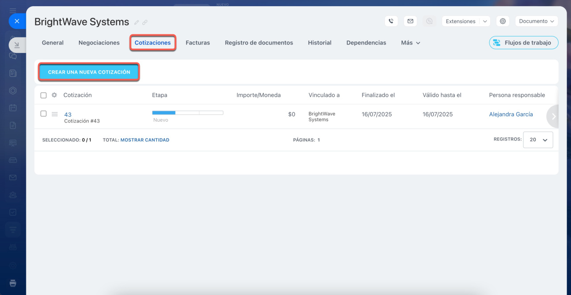571x295 pixels.
Task: Click the 16/07/2025 date under Válido hasta el
Action: pyautogui.click(x=438, y=114)
